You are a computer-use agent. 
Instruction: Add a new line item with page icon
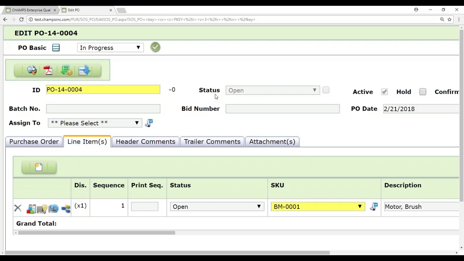click(x=39, y=167)
